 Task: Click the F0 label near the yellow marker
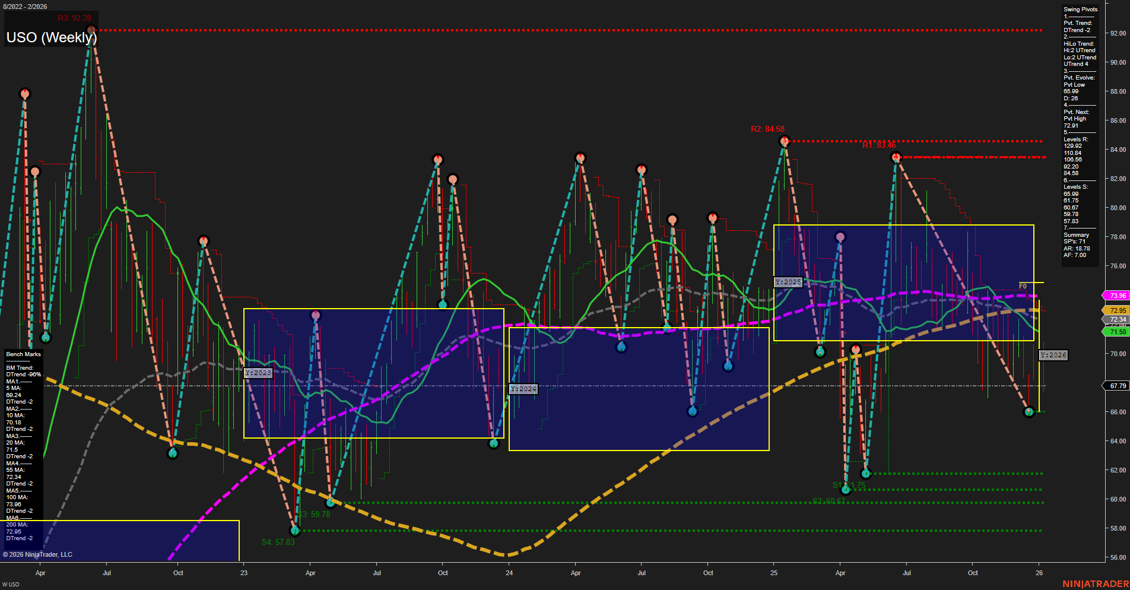(x=1023, y=285)
